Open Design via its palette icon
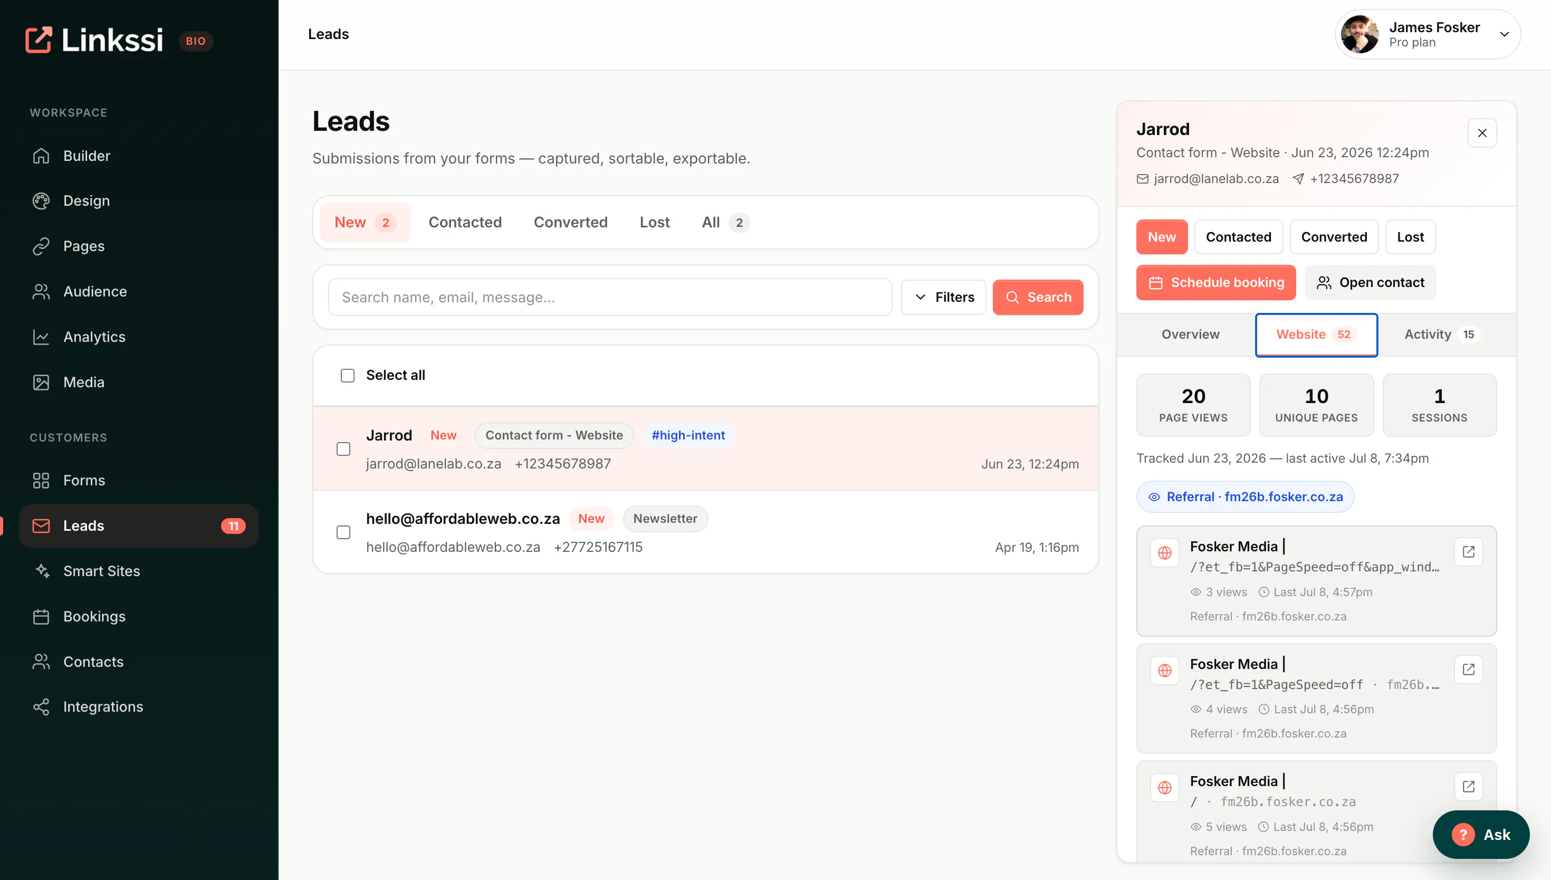 pyautogui.click(x=41, y=200)
